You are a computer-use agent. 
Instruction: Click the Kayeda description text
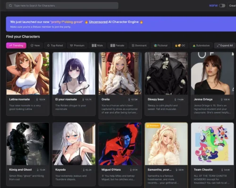(71, 178)
